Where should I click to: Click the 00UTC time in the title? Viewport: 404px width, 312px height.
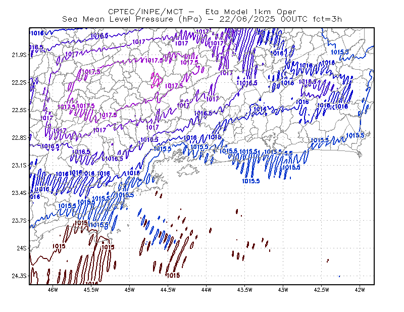pyautogui.click(x=294, y=19)
